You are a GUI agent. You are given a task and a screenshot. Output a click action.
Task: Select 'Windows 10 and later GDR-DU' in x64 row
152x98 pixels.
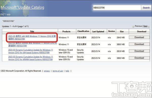[66, 51]
